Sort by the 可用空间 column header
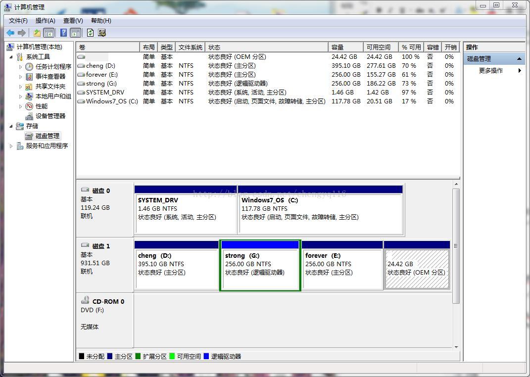The height and width of the screenshot is (377, 530). click(x=381, y=47)
